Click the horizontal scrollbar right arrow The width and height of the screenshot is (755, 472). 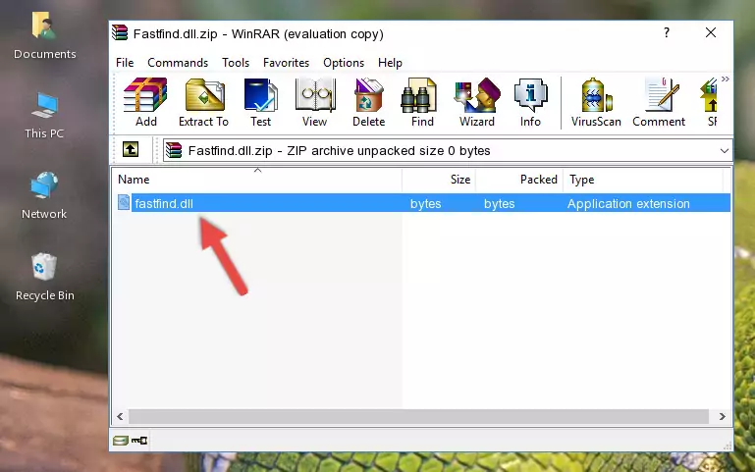pyautogui.click(x=722, y=417)
